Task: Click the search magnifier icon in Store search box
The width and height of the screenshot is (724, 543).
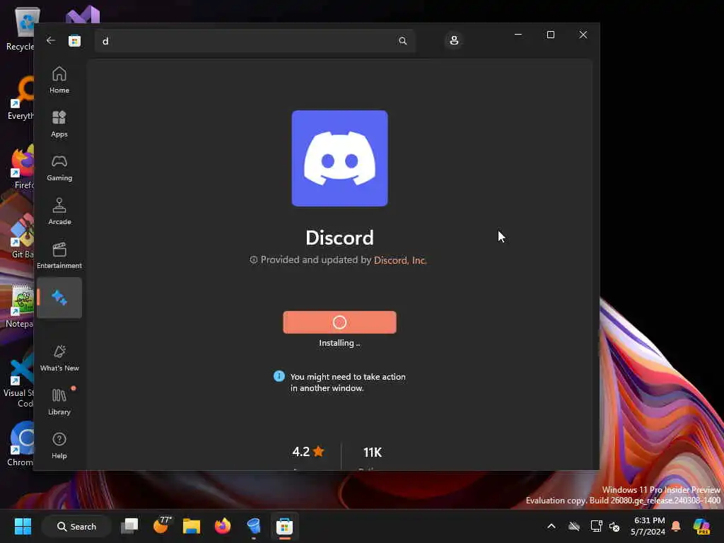Action: tap(402, 41)
